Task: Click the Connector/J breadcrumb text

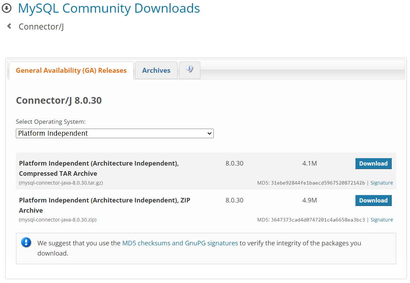Action: click(x=41, y=27)
